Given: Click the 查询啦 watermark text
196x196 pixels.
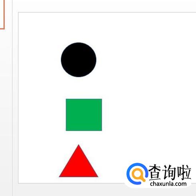Looking at the screenshot, I should tap(170, 172).
